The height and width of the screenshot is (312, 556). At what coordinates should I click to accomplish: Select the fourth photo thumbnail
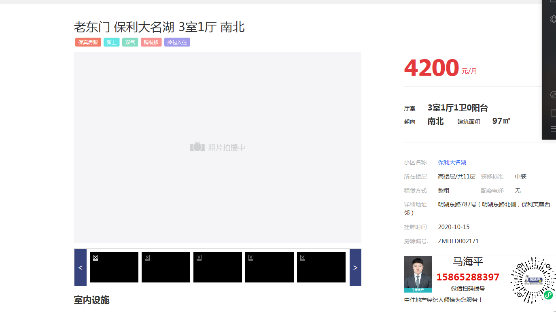pos(270,267)
